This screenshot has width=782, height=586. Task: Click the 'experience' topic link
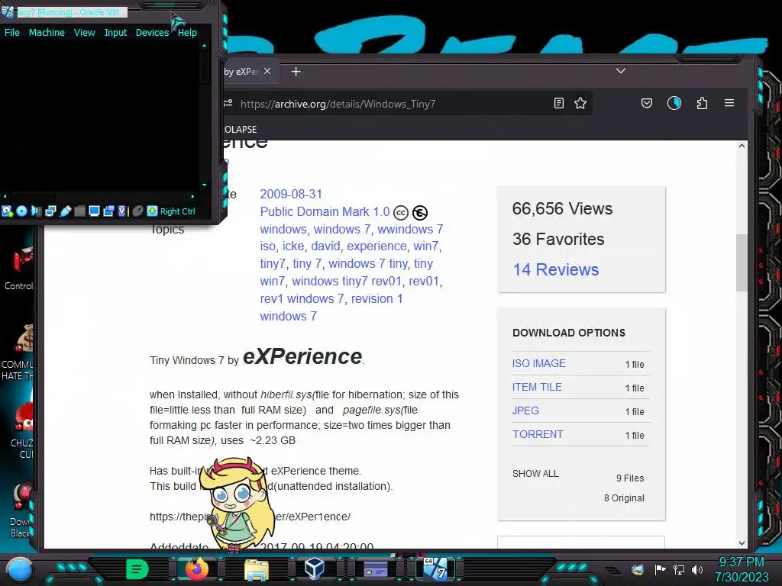pos(376,246)
